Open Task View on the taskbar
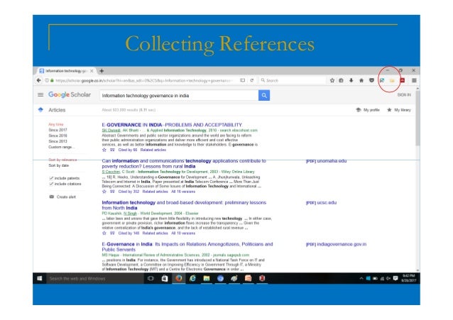Image resolution: width=453 pixels, height=320 pixels. 151,278
